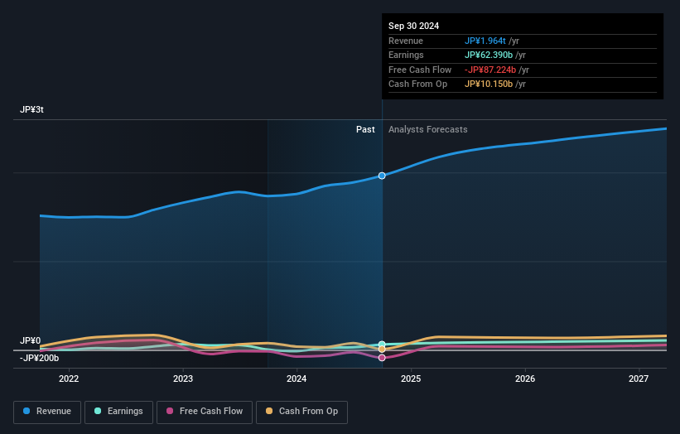Select the Earnings data point marker
Screen dimensions: 680x434
(x=382, y=345)
